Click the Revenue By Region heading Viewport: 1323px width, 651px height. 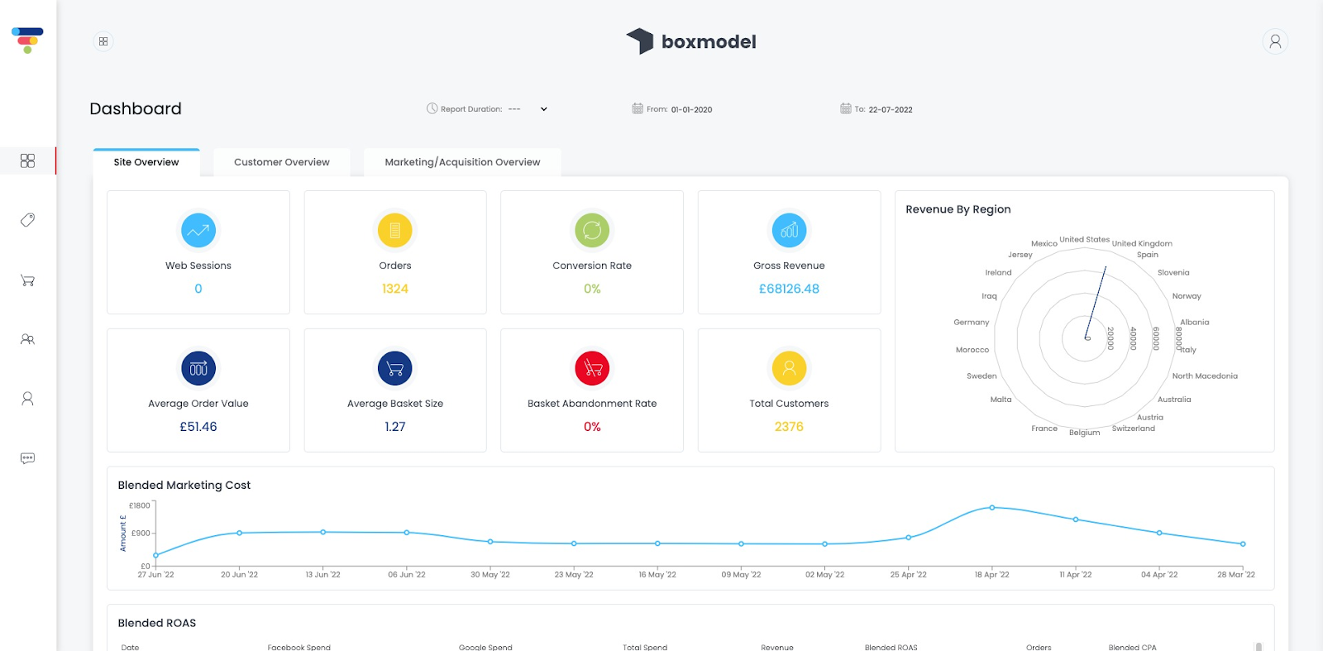click(958, 209)
